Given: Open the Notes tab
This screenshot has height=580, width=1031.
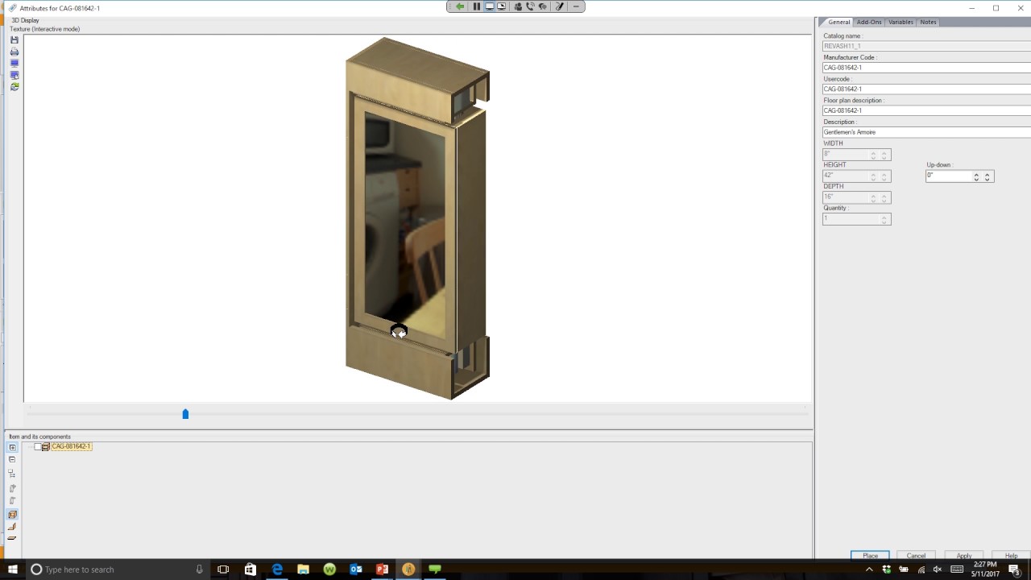Looking at the screenshot, I should point(928,22).
